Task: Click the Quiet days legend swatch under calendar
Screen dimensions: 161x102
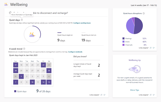Action: coord(15,91)
